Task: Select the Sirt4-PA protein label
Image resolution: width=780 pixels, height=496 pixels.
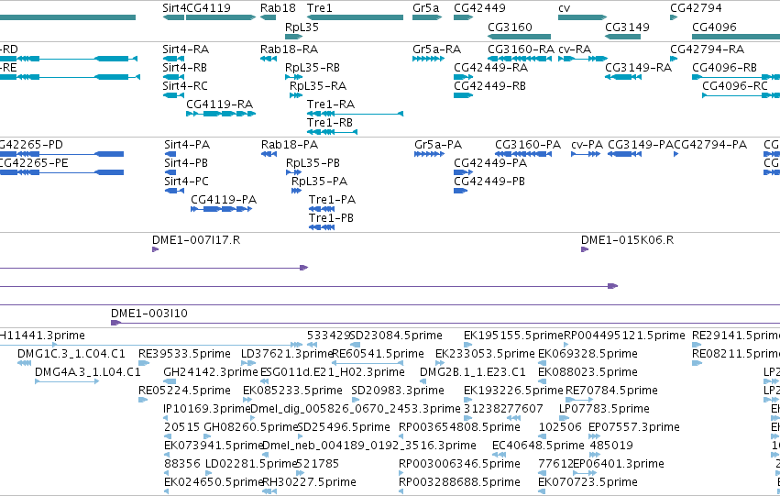Action: point(187,145)
